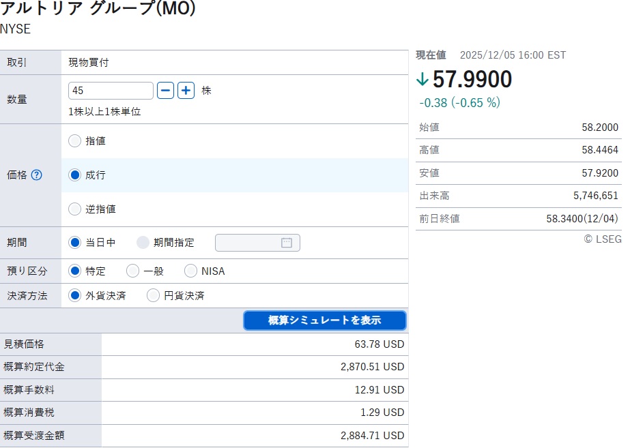
Task: Click the plus button to increase quantity
Action: 186,91
